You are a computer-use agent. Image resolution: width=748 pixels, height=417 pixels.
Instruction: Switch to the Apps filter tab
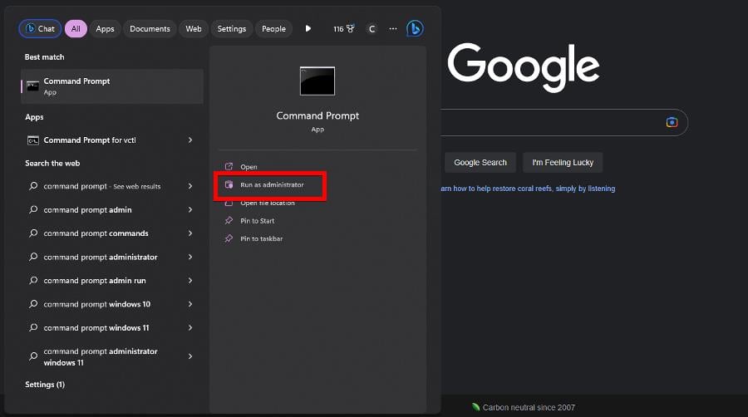point(105,28)
